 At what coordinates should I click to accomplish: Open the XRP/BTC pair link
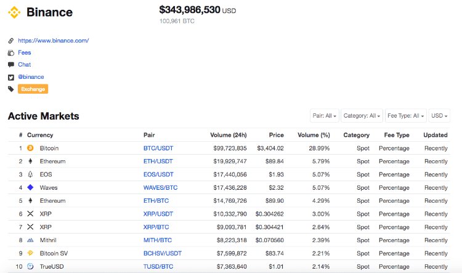156,227
